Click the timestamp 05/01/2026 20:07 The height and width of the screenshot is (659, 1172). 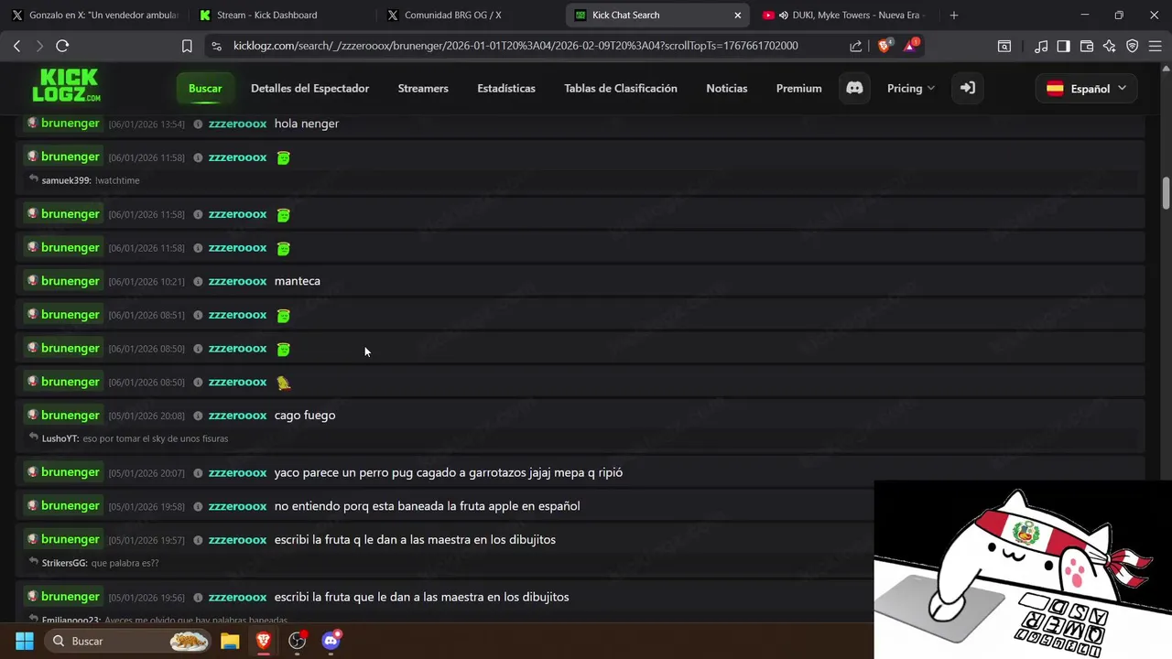[x=146, y=473]
